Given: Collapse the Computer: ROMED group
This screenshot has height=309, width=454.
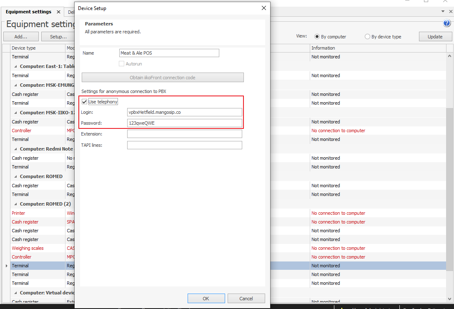Looking at the screenshot, I should pyautogui.click(x=16, y=177).
